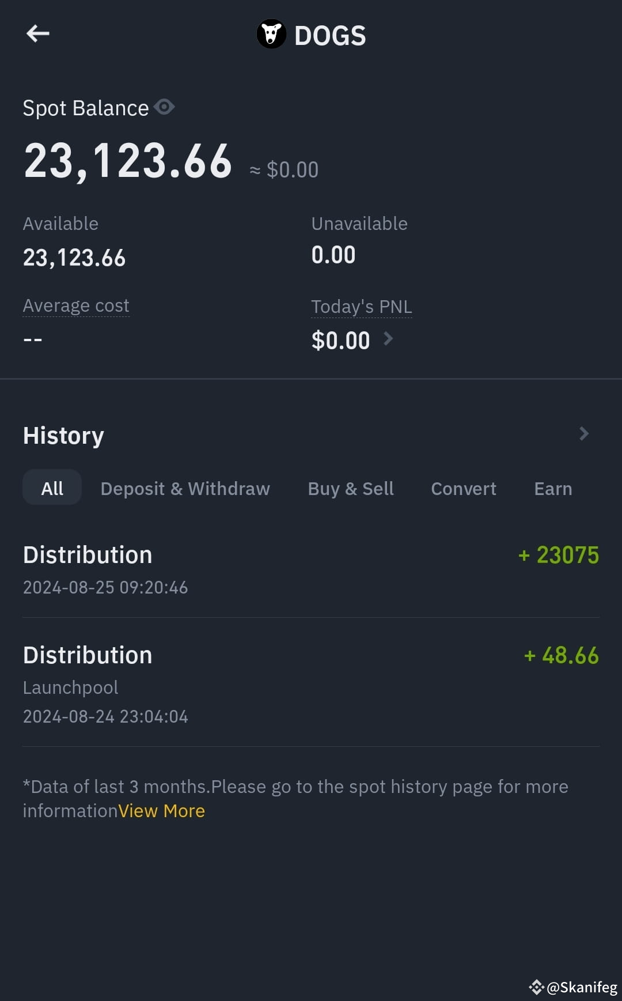Screen dimensions: 622x1001
Task: Open the Earn history tab
Action: tap(553, 489)
